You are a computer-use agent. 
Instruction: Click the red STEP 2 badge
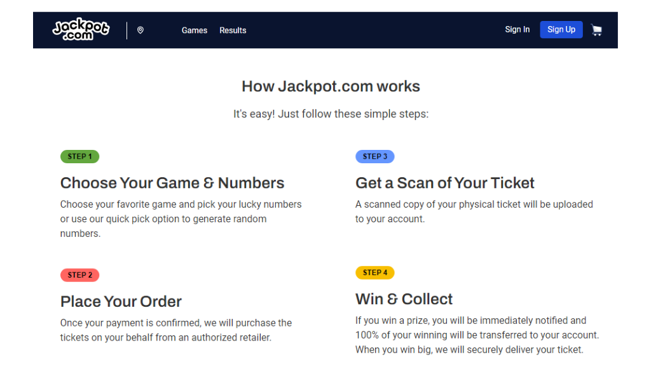(x=79, y=275)
